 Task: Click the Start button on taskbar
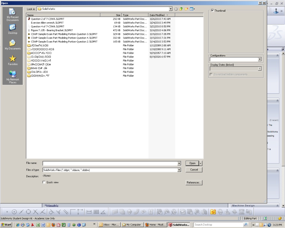[6, 225]
